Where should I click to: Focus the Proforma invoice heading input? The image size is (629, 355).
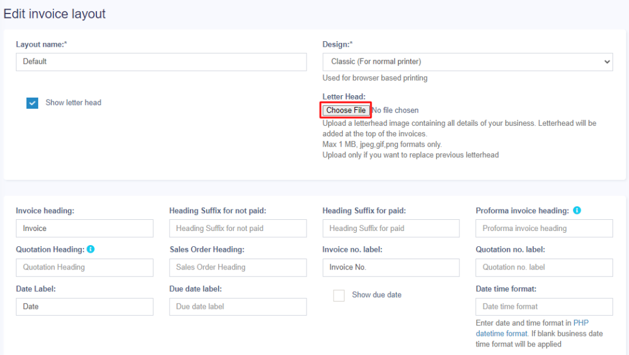click(544, 228)
